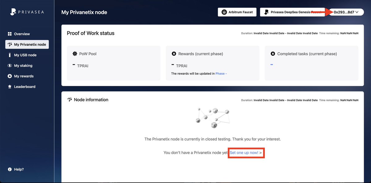Image resolution: width=371 pixels, height=183 pixels.
Task: Click 'The rewards will be updated in' text
Action: 193,74
